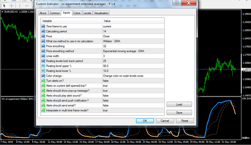Click icon beside Turn alerts on?

click(43, 81)
